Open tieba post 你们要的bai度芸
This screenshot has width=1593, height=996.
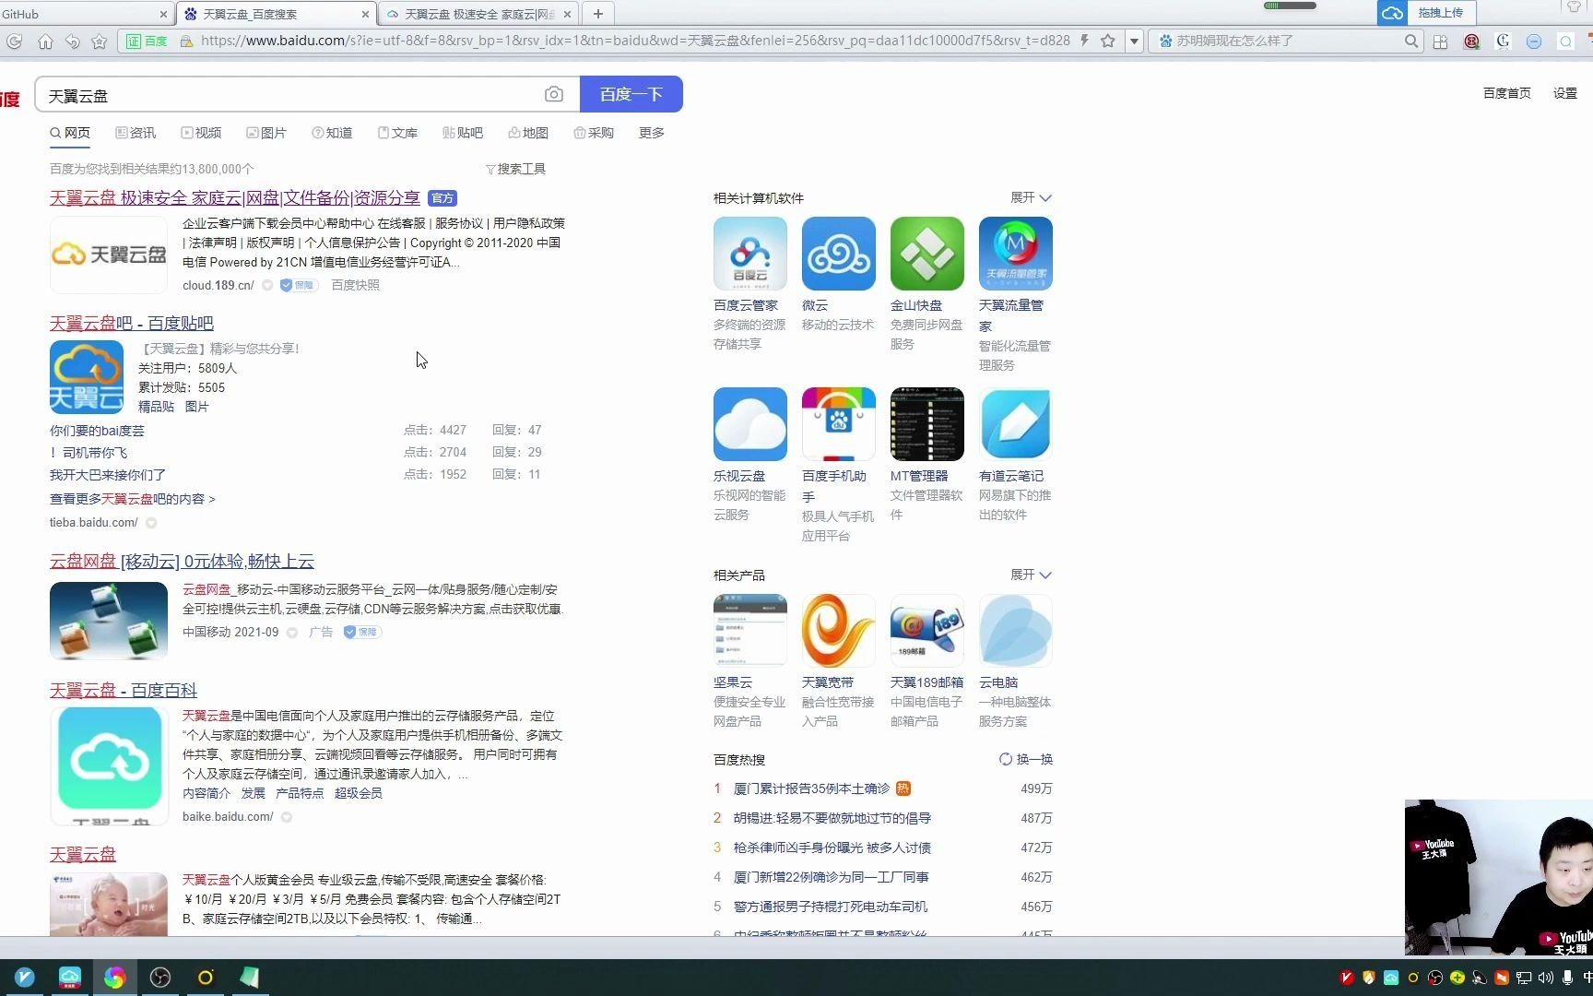point(97,431)
